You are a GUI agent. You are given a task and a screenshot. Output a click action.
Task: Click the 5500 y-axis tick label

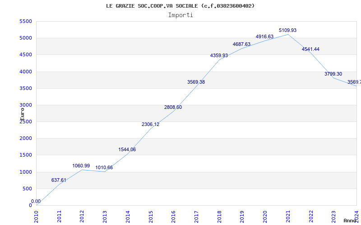(x=26, y=21)
